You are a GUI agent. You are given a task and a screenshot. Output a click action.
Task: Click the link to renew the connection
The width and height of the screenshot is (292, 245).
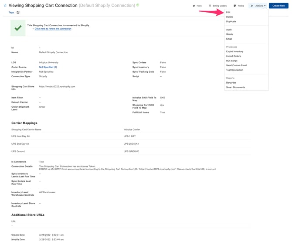point(53,29)
